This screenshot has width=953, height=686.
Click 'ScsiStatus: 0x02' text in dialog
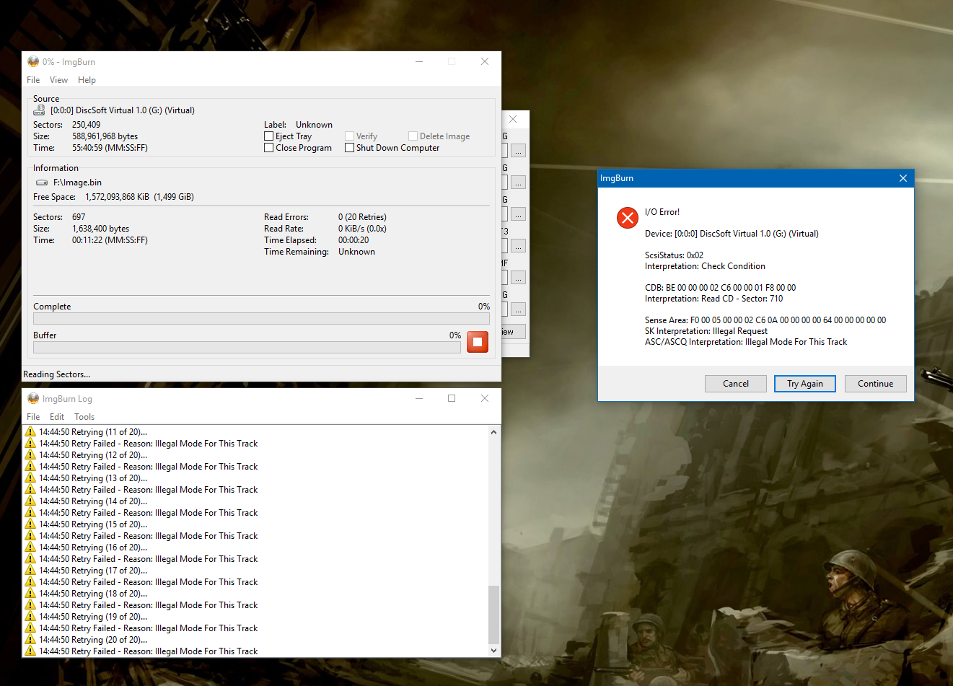click(674, 255)
